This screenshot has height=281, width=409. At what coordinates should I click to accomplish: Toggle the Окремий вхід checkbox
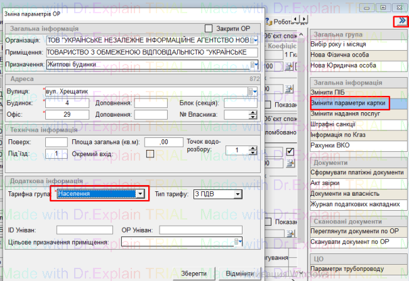[x=150, y=153]
